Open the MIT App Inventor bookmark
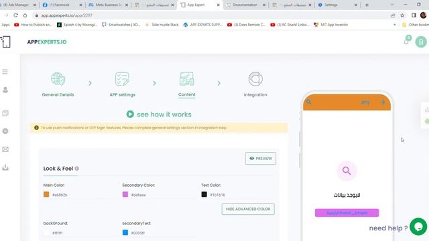Screen dimensions: 429x241 click(330, 25)
